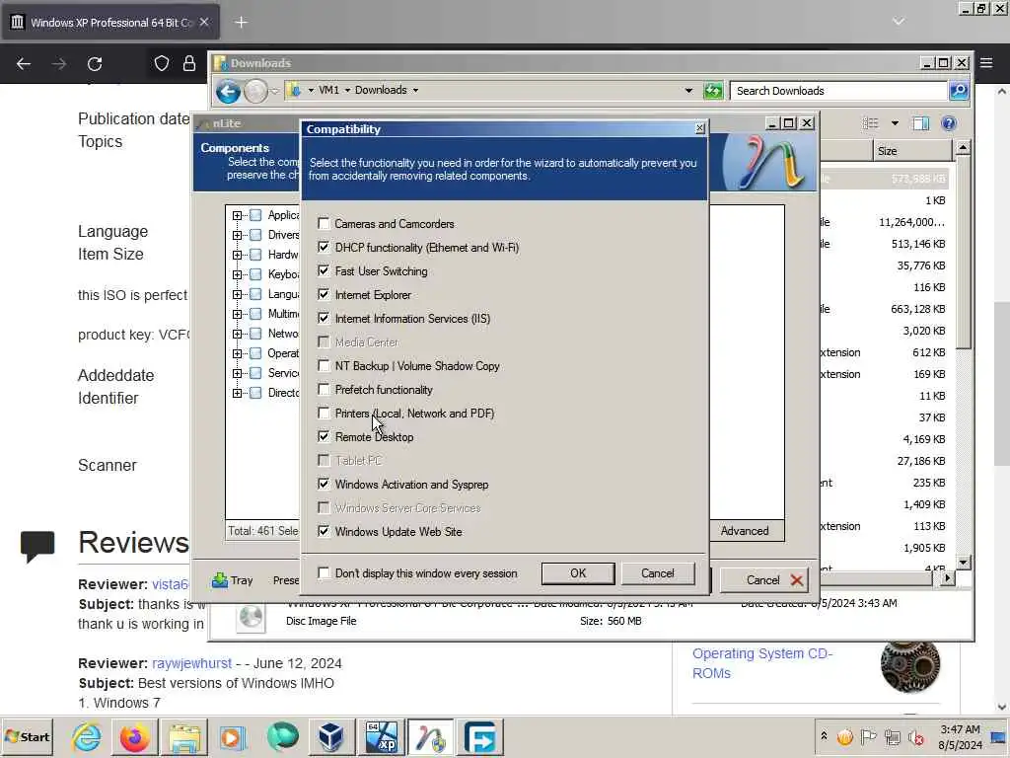Toggle the Applications component checkbox in tree
Viewport: 1010px width, 758px height.
pyautogui.click(x=255, y=215)
